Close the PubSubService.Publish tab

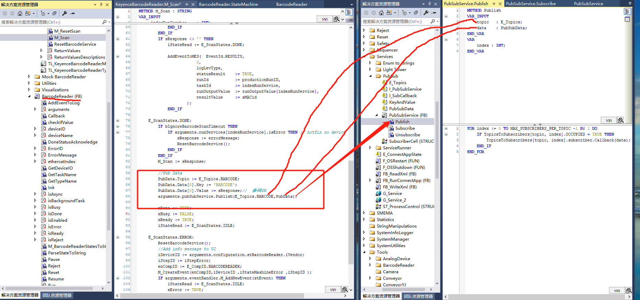pos(500,3)
